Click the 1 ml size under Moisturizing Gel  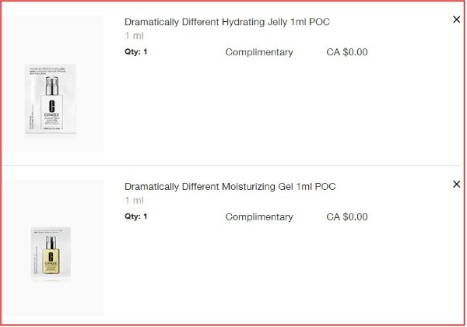click(135, 201)
